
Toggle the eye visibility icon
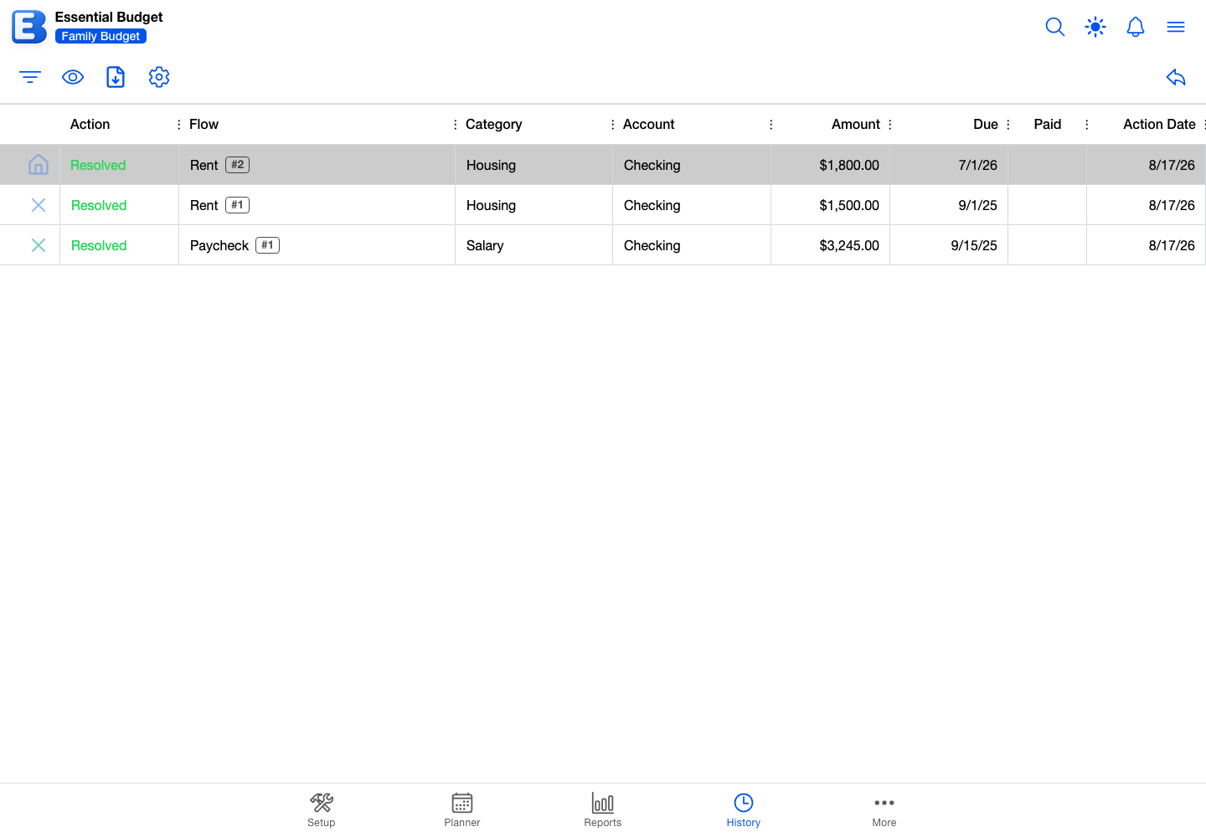[73, 77]
